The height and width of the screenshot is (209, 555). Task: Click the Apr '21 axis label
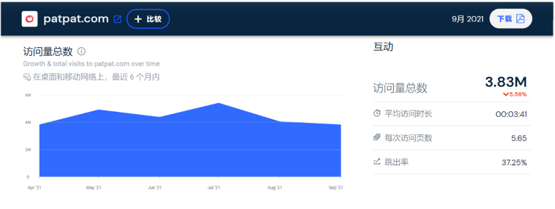point(34,188)
